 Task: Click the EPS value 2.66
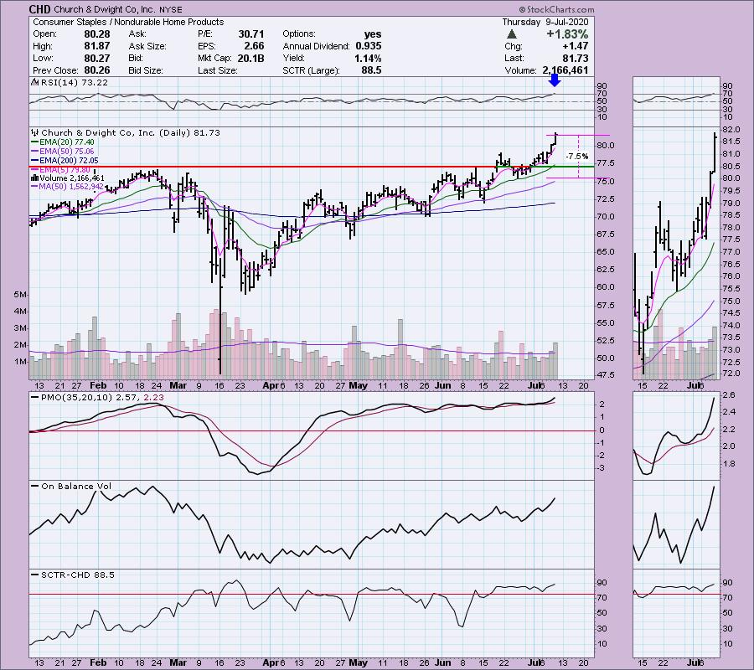click(x=254, y=46)
